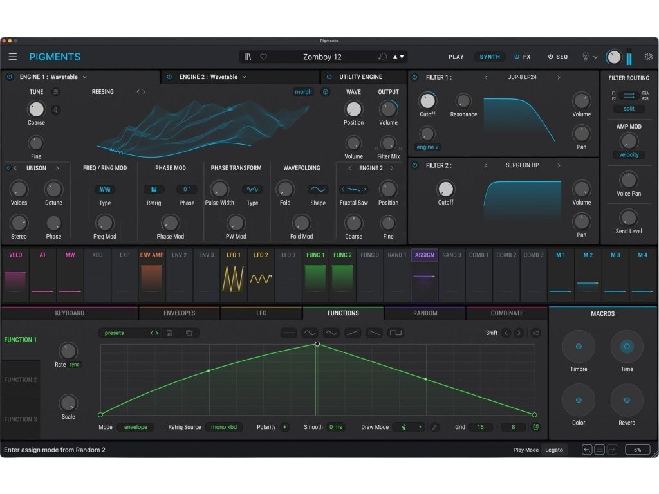Toggle the magnet snap-to-grid icon

tap(535, 427)
